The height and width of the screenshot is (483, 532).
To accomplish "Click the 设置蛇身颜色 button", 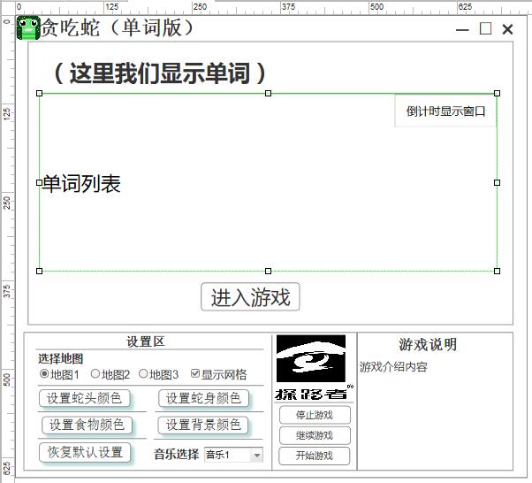I will point(203,398).
